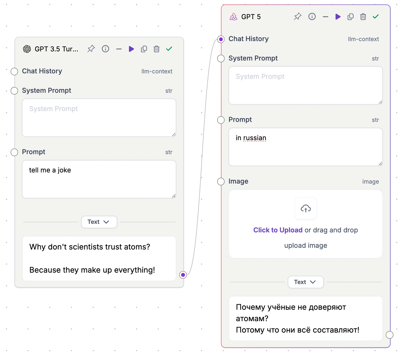The image size is (404, 354).
Task: Select the Image input port on GPT 5
Action: tap(221, 182)
